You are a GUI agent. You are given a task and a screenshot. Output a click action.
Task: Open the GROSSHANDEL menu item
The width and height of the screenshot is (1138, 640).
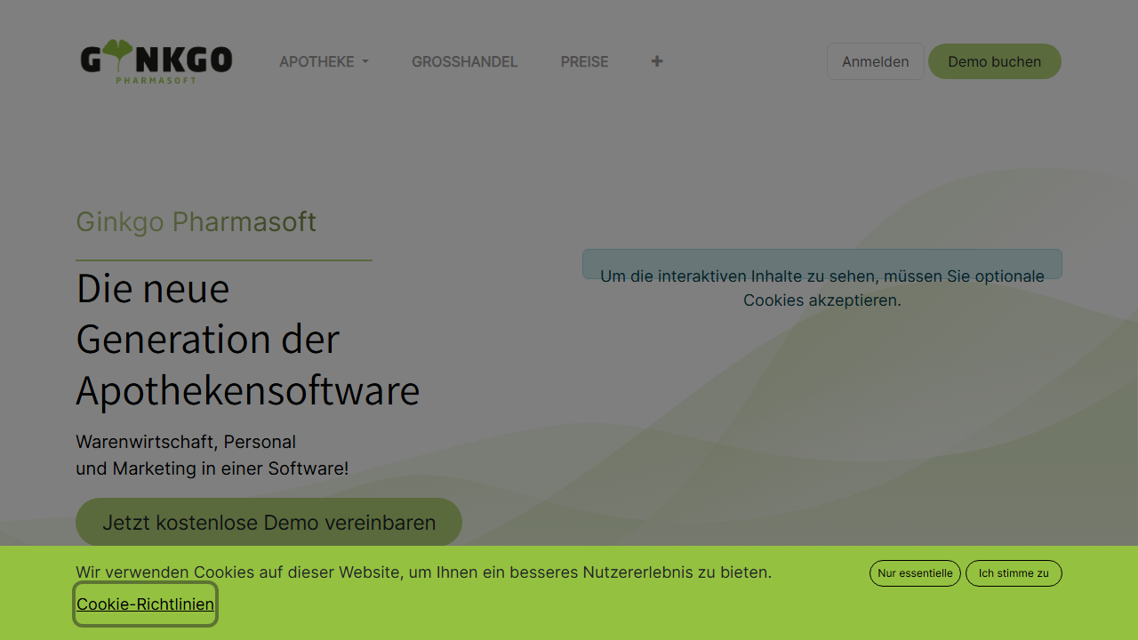[x=464, y=61]
